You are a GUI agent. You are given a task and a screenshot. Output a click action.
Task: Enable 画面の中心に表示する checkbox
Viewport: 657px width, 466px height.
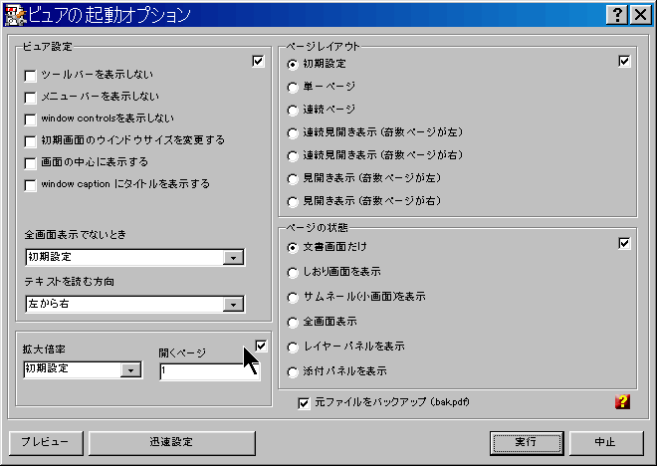tap(30, 163)
